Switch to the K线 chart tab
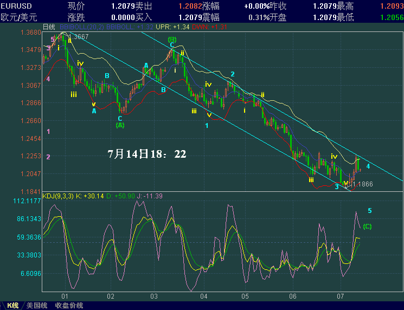This screenshot has width=404, height=310. 12,306
